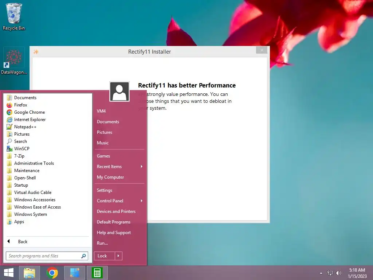373x280 pixels.
Task: Open Chrome from the taskbar
Action: (52, 273)
